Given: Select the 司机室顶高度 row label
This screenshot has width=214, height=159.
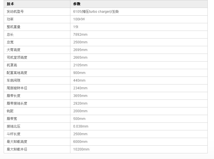Looking at the screenshot, I should pyautogui.click(x=17, y=58).
